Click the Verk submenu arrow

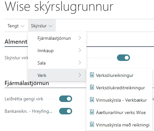pyautogui.click(x=80, y=75)
